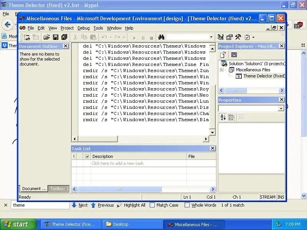Image resolution: width=307 pixels, height=230 pixels.
Task: Open the Undo history dropdown arrow
Action: tap(111, 37)
